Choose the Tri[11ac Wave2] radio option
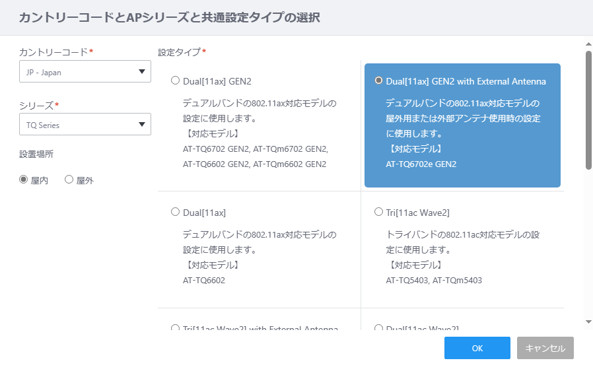 tap(378, 212)
